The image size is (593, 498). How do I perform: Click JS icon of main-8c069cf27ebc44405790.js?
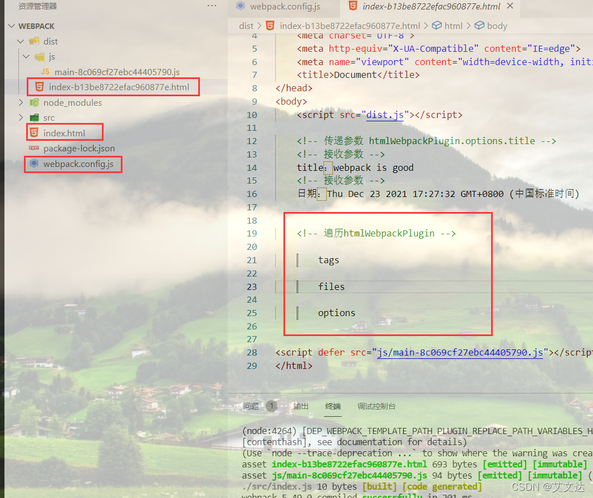click(45, 71)
